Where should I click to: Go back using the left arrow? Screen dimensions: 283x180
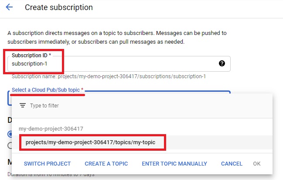pyautogui.click(x=9, y=7)
